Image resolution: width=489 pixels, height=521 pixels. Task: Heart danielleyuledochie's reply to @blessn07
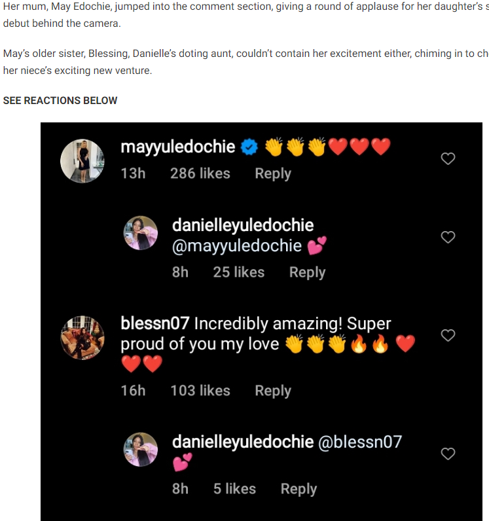(448, 454)
